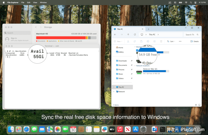Open the See more ellipsis menu
The width and height of the screenshot is (208, 135).
pyautogui.click(x=180, y=41)
